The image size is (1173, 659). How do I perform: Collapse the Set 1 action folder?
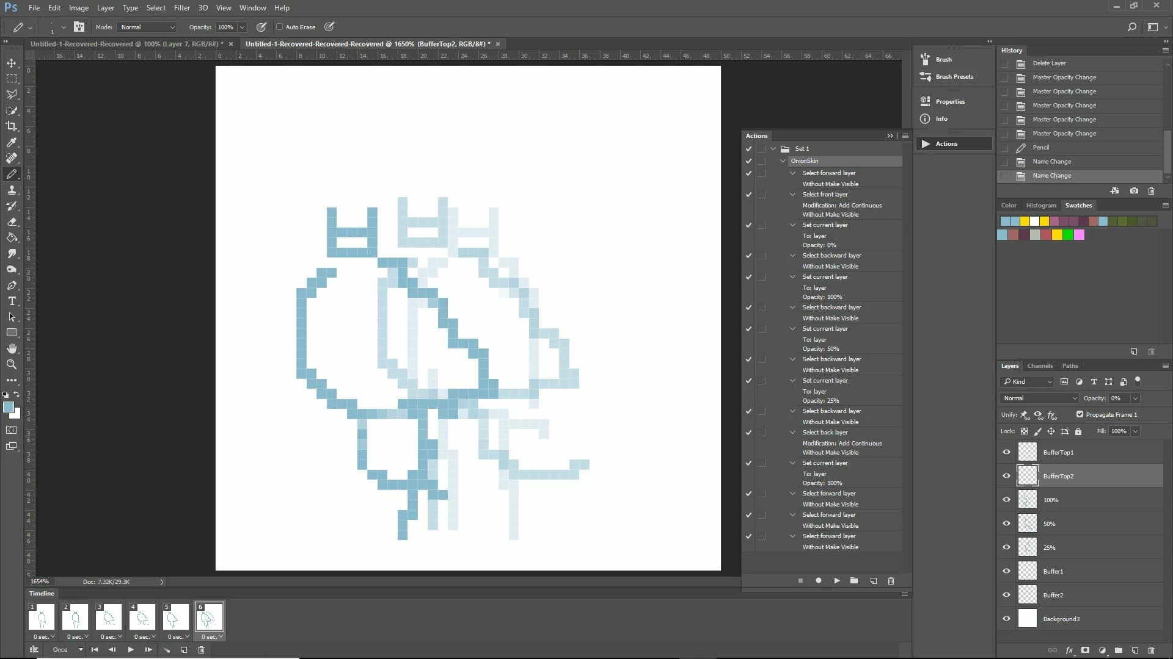point(773,149)
